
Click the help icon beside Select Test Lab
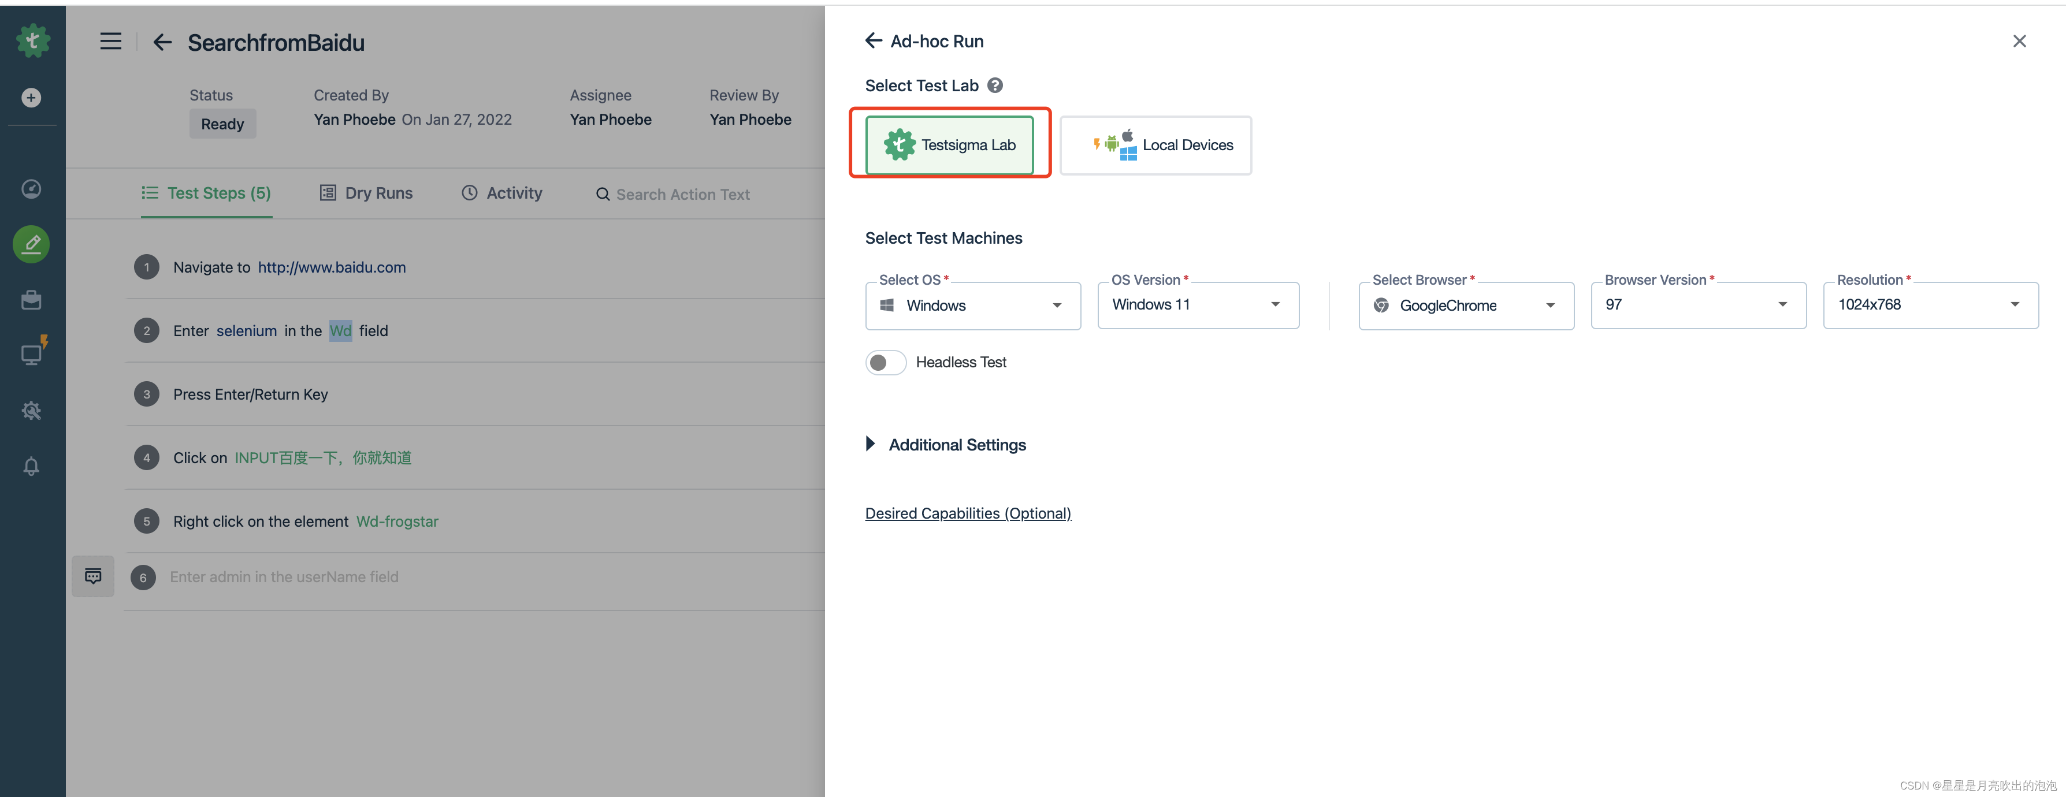[994, 86]
